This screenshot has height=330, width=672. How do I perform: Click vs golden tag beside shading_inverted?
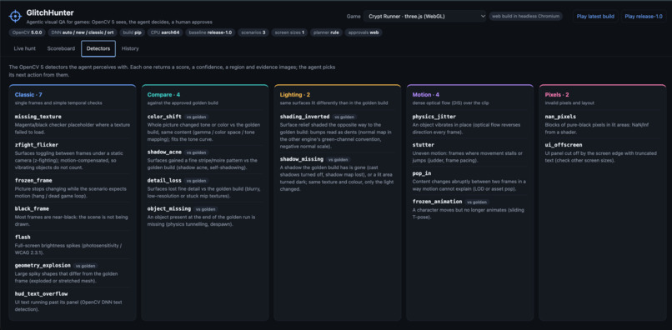(345, 117)
